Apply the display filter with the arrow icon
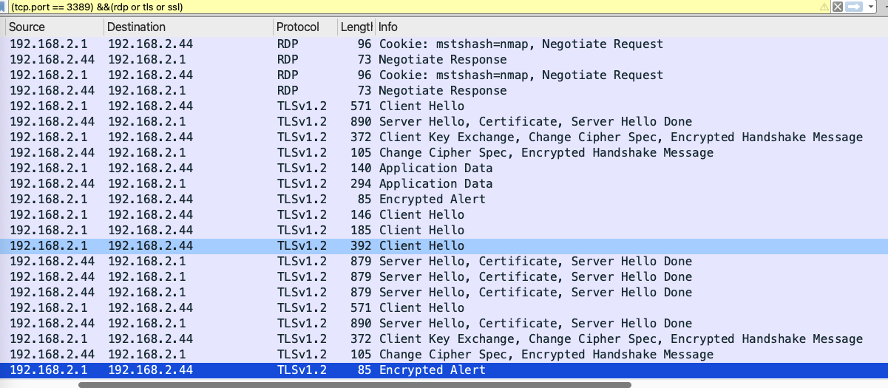 click(854, 7)
